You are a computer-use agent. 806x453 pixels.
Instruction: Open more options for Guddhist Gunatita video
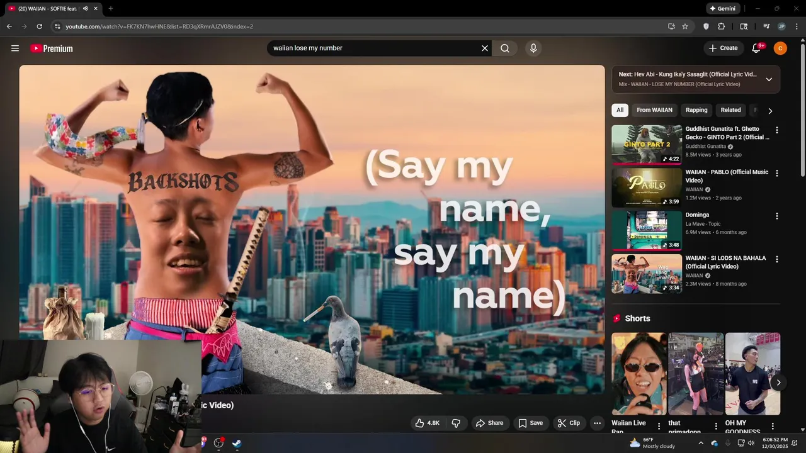776,130
